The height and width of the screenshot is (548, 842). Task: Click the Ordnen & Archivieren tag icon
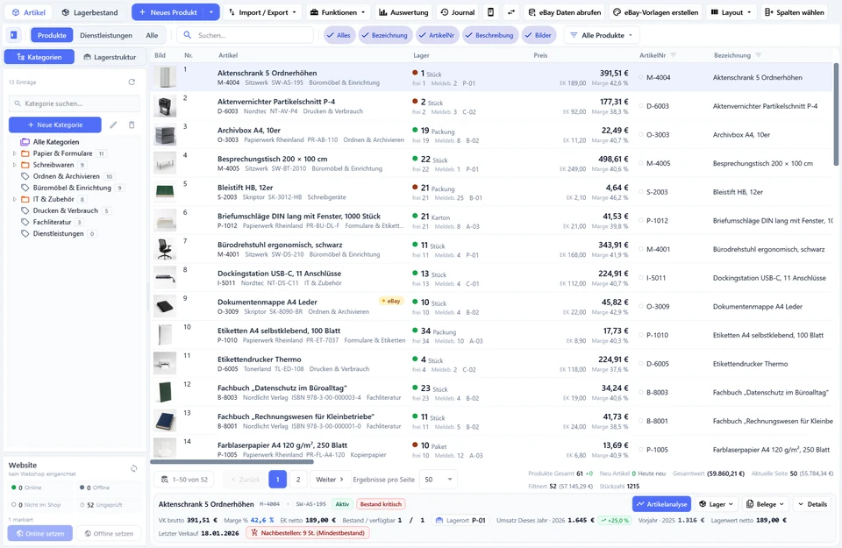tap(25, 176)
